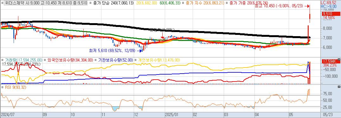Click the square marker before 종가 지수 legend

183,3
